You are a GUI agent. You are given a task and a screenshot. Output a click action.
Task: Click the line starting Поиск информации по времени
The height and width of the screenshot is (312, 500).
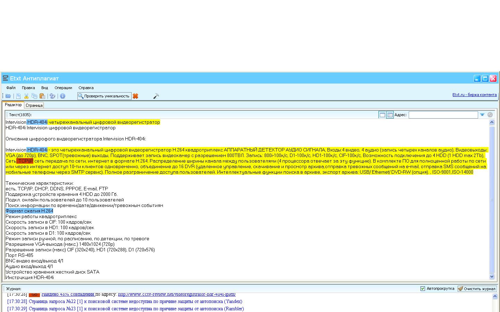coord(84,205)
